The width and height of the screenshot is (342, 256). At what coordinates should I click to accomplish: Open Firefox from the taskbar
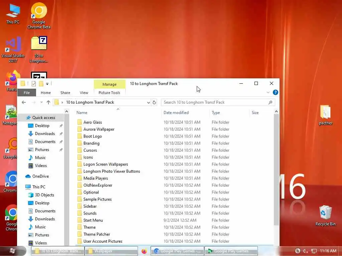point(144,251)
